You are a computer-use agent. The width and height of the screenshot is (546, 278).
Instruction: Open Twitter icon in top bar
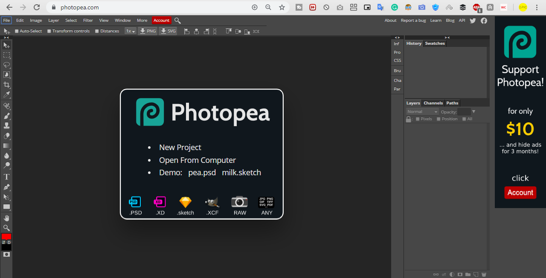tap(473, 20)
